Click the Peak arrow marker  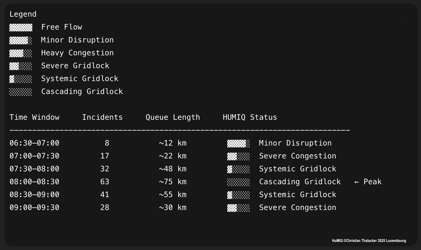tap(368, 182)
